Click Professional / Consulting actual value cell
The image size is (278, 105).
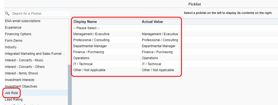pos(160,40)
